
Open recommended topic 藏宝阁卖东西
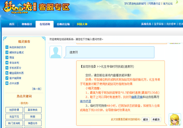[x=16, y=73]
